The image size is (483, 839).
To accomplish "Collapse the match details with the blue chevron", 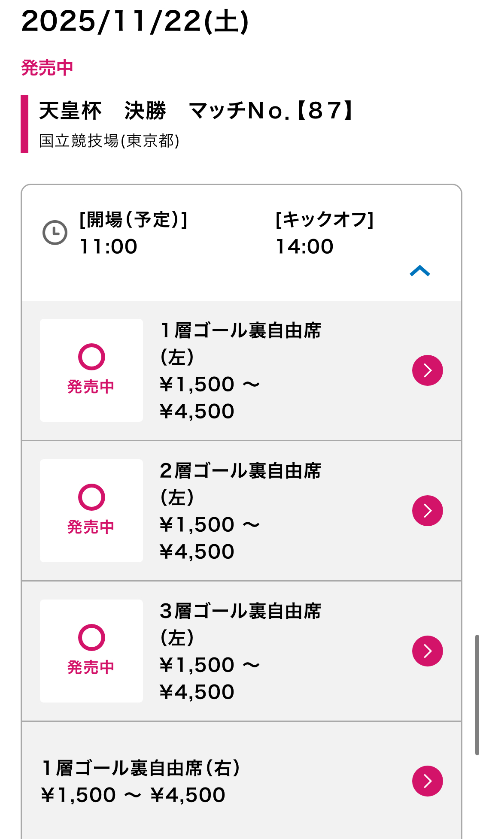I will click(419, 271).
